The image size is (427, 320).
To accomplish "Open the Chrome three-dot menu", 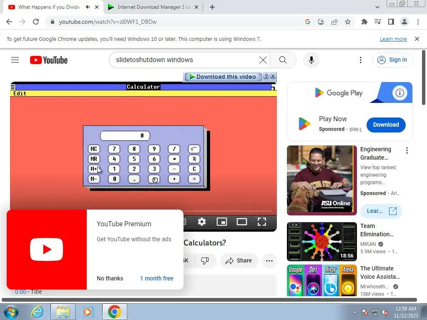I will point(418,22).
